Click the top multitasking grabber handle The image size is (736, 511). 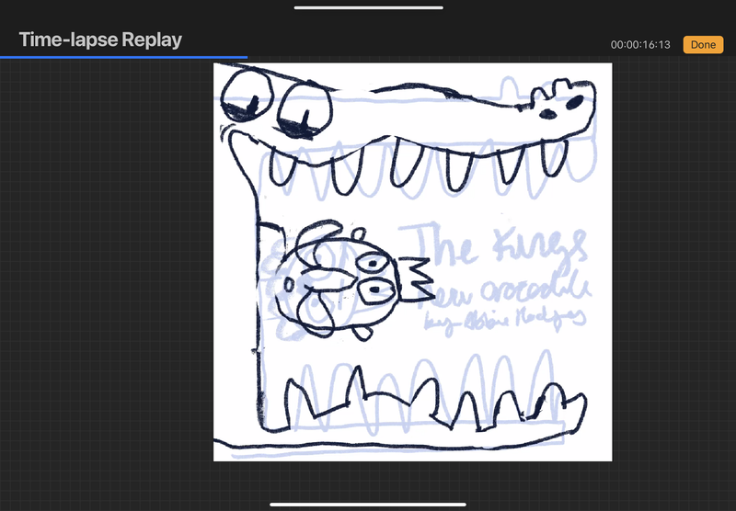368,7
